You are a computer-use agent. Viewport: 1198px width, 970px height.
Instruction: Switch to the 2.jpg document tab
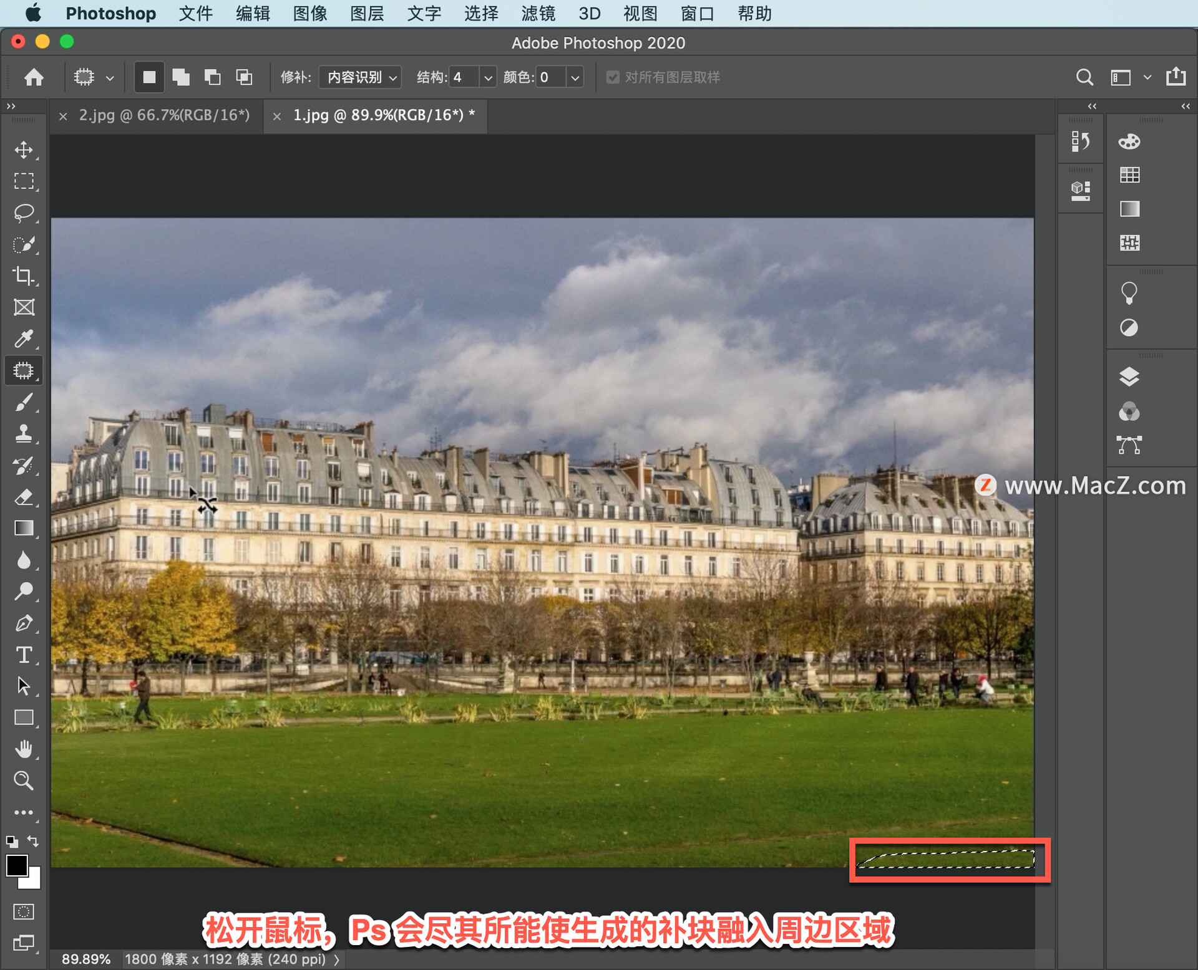[x=164, y=115]
